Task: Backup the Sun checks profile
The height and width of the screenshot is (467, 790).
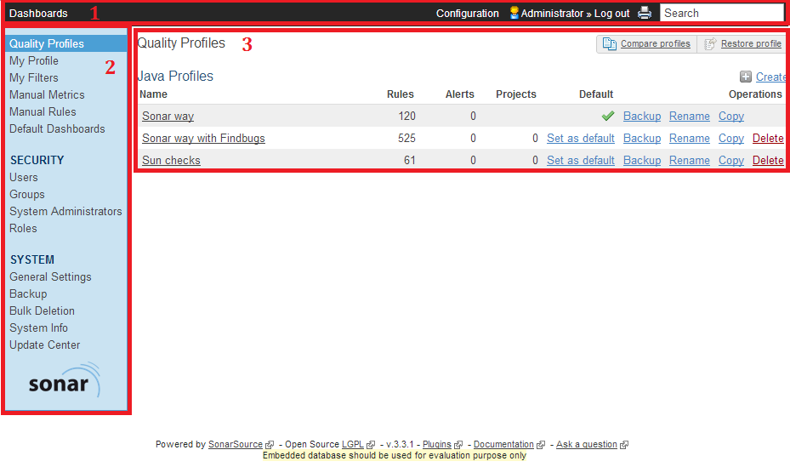Action: coord(642,161)
